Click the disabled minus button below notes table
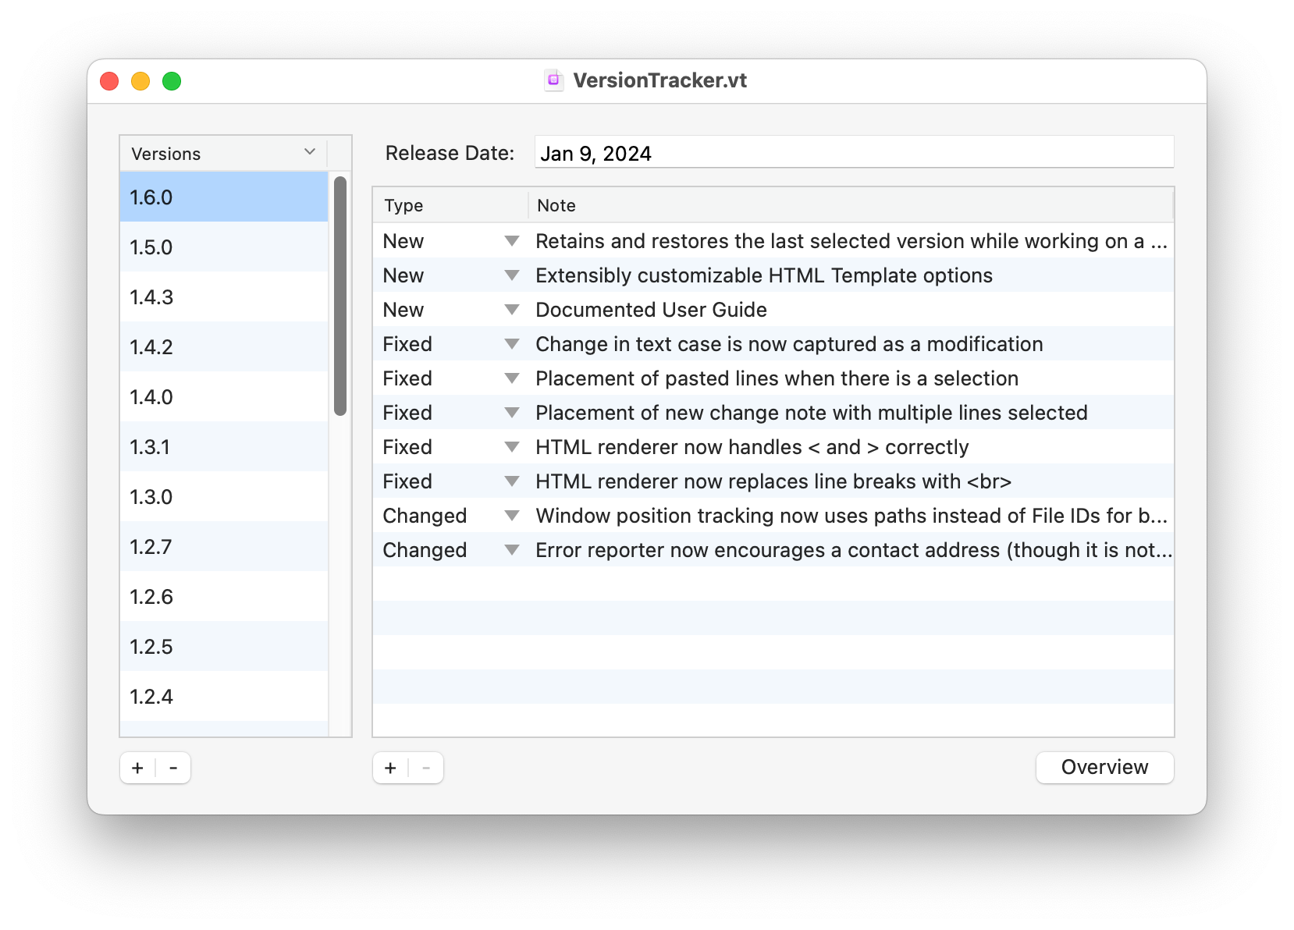The width and height of the screenshot is (1294, 930). click(426, 768)
